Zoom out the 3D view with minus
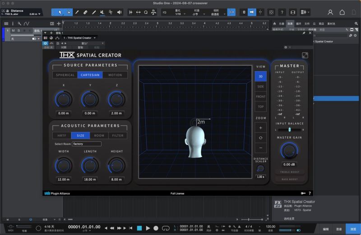The image size is (361, 235). 261,148
